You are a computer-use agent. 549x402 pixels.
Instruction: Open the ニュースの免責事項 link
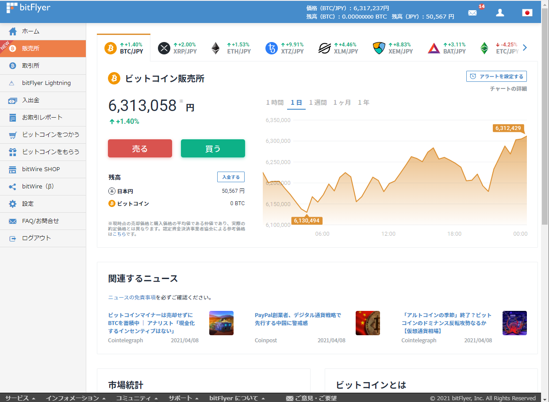click(132, 298)
